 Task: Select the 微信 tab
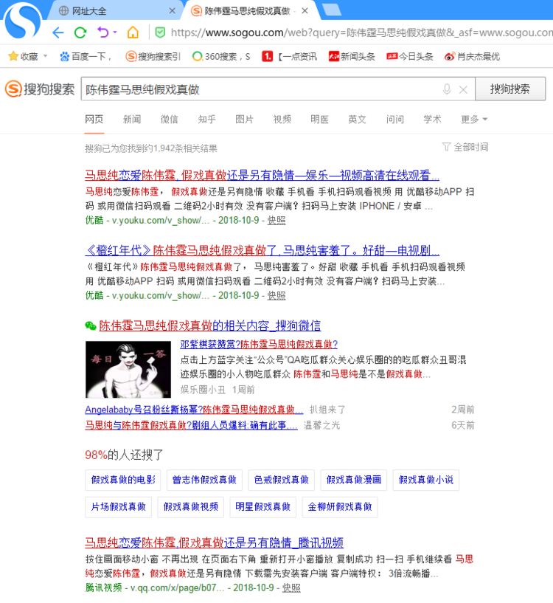(x=170, y=120)
